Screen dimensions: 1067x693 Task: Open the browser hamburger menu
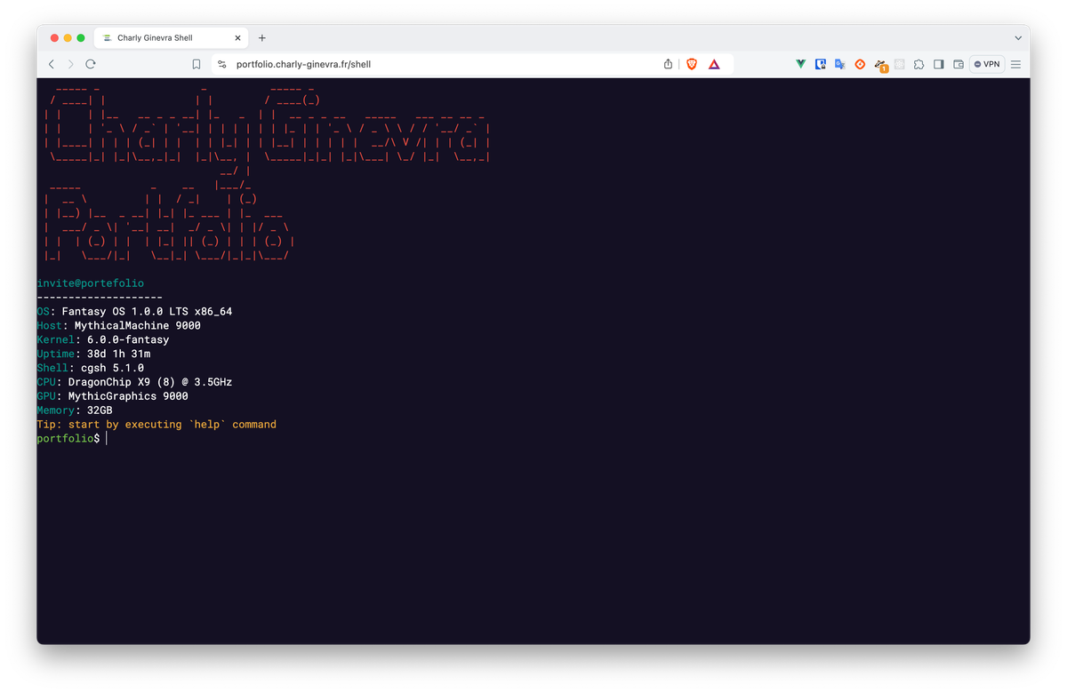(1015, 64)
